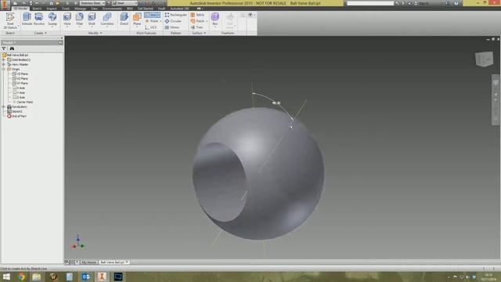This screenshot has width=501, height=282.
Task: Select the work Axis tool
Action: click(152, 15)
